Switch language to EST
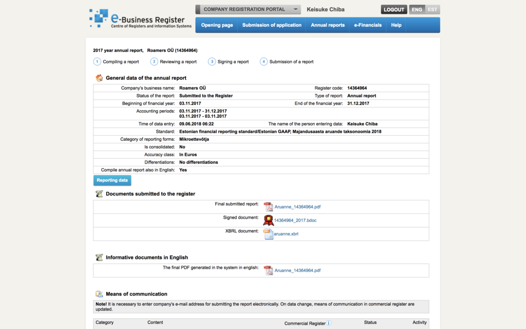Viewport: 526px width, 329px height. tap(433, 9)
